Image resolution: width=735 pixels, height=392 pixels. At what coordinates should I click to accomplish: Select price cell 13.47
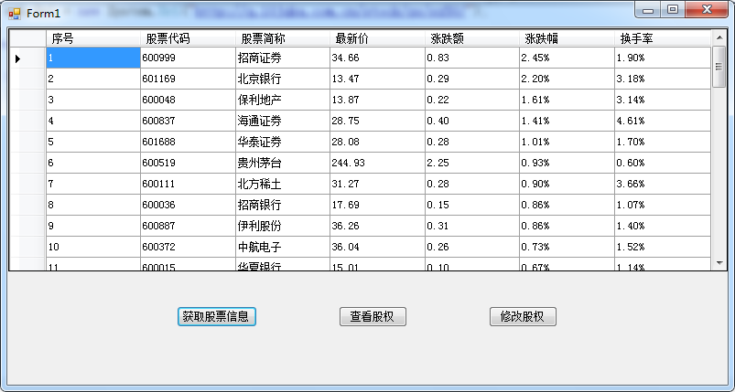pyautogui.click(x=377, y=79)
